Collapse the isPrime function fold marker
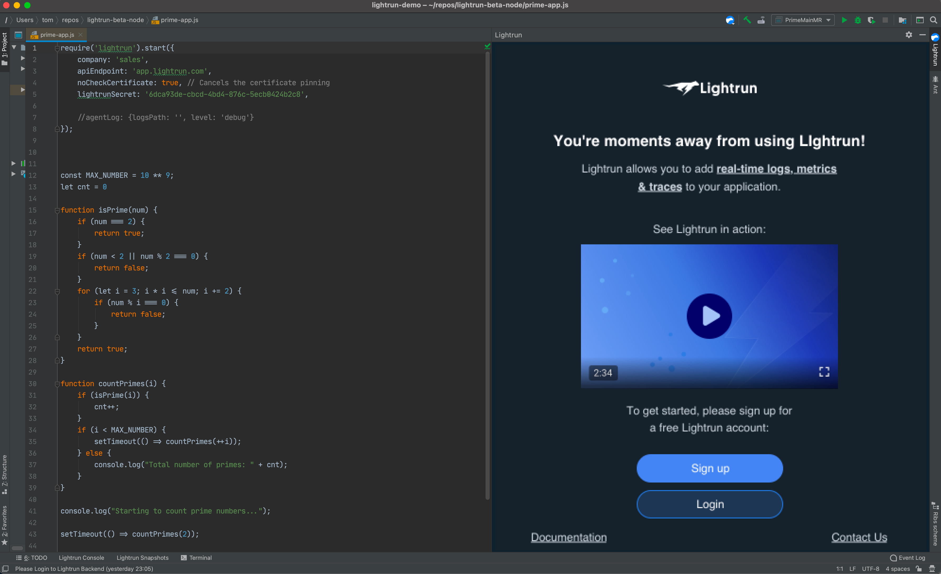This screenshot has width=941, height=574. point(57,210)
